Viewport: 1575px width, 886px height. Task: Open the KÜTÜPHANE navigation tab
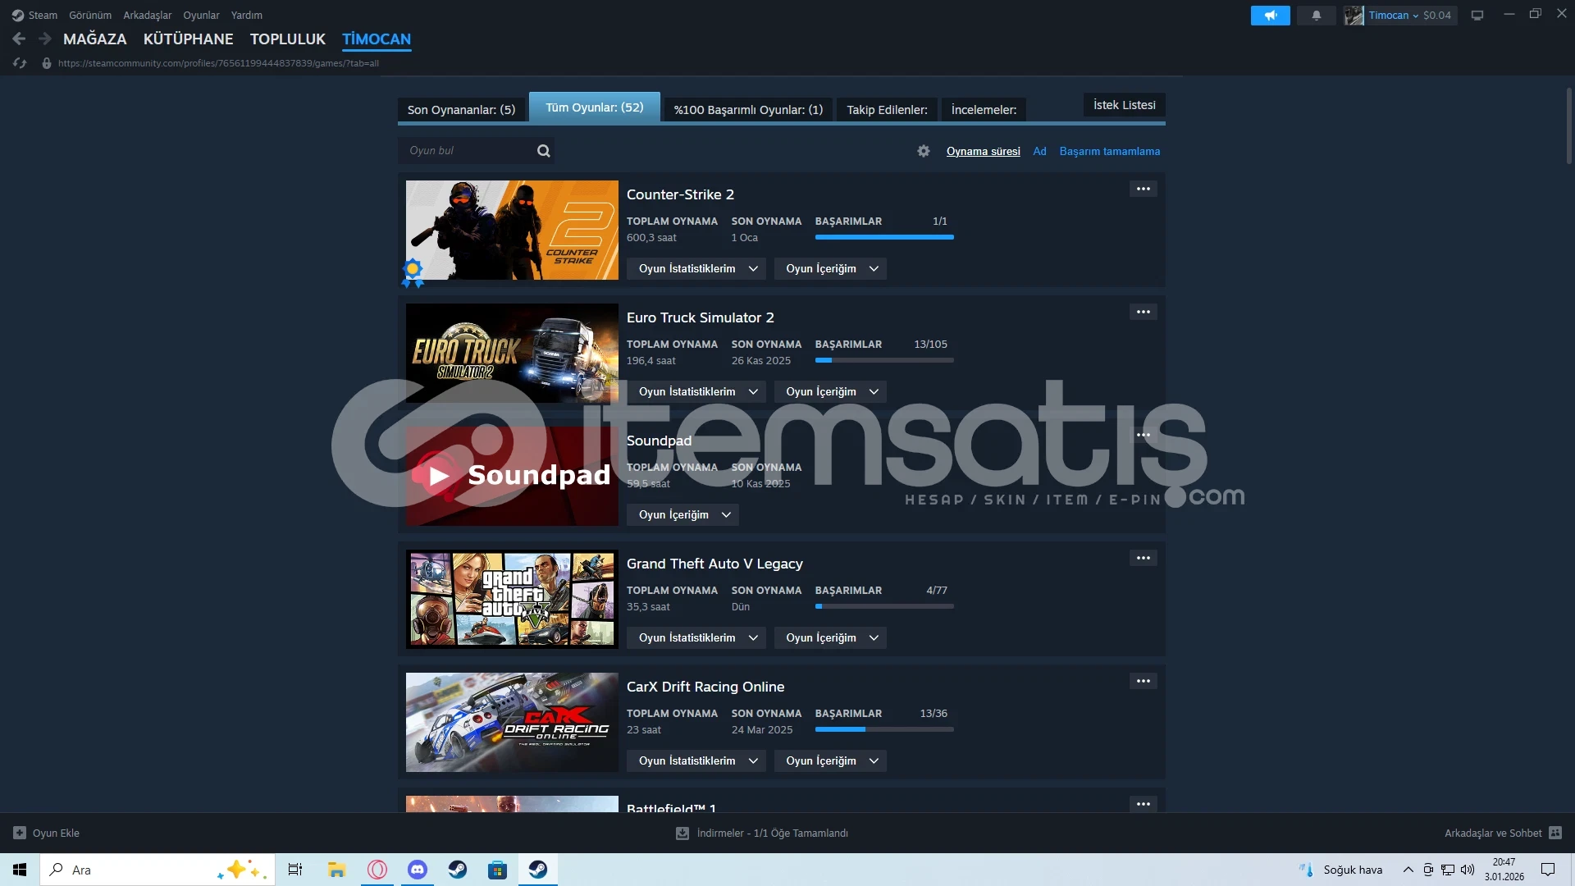[188, 39]
